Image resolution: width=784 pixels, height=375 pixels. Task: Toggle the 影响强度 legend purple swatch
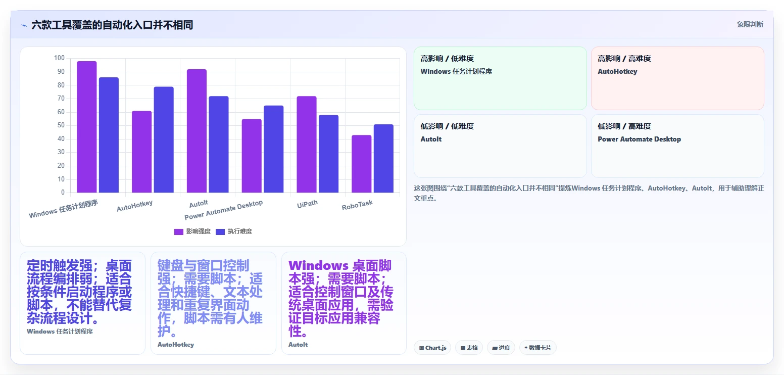[179, 231]
